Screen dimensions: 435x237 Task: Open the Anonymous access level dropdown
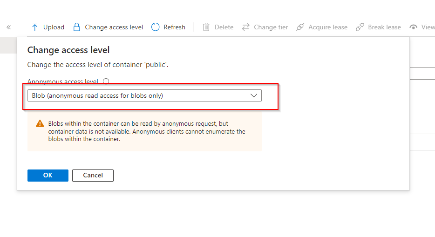coord(144,95)
